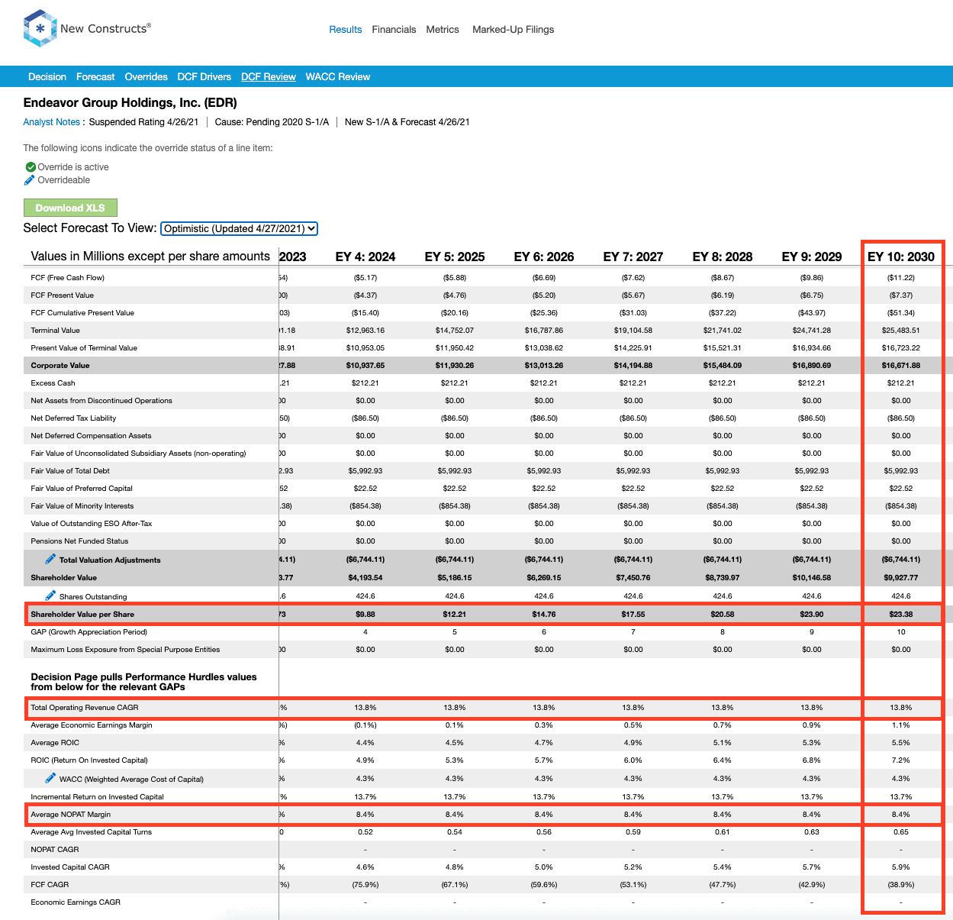The height and width of the screenshot is (920, 953).
Task: Open the Analyst Notes link
Action: [51, 122]
